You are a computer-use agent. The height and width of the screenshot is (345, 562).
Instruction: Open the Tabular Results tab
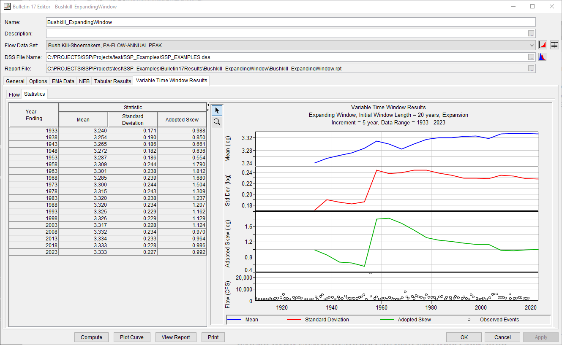coord(112,81)
